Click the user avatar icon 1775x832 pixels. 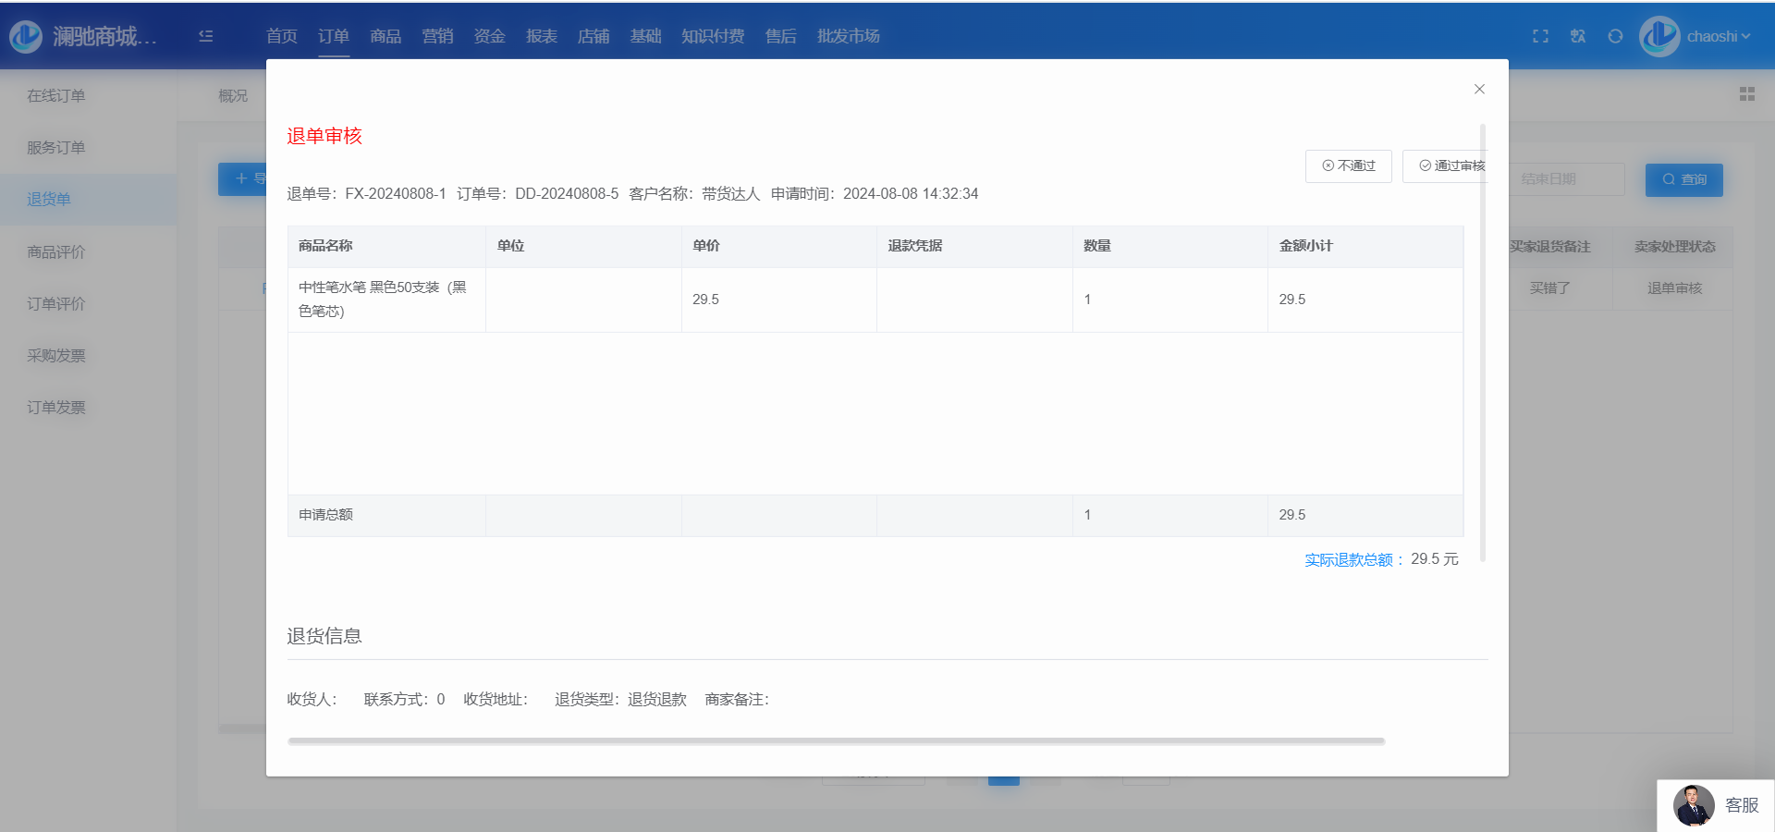1659,36
